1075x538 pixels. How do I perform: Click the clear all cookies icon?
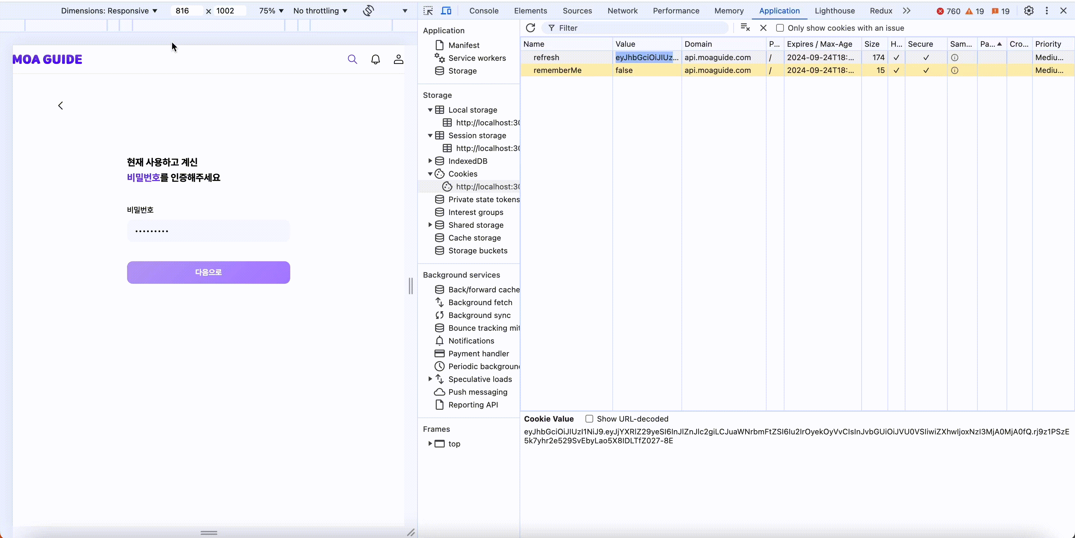[745, 28]
